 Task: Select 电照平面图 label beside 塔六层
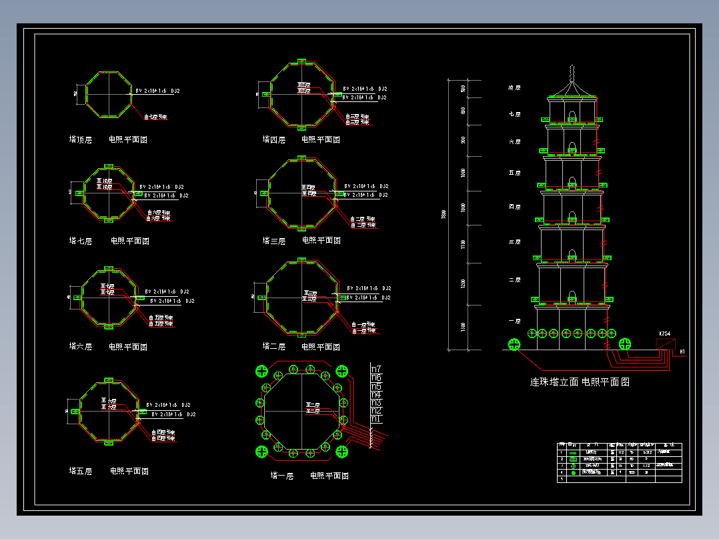click(x=128, y=347)
